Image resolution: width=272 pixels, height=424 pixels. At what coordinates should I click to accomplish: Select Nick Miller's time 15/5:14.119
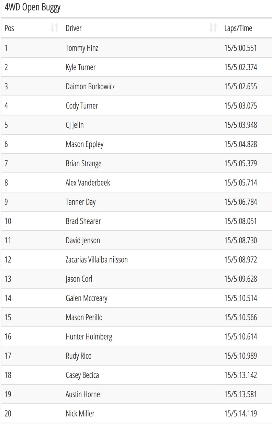[240, 414]
